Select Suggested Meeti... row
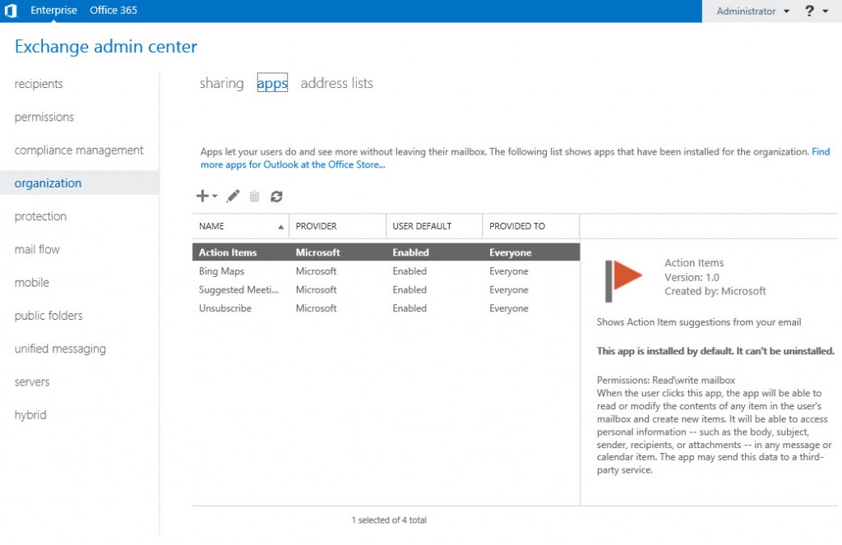 tap(386, 290)
